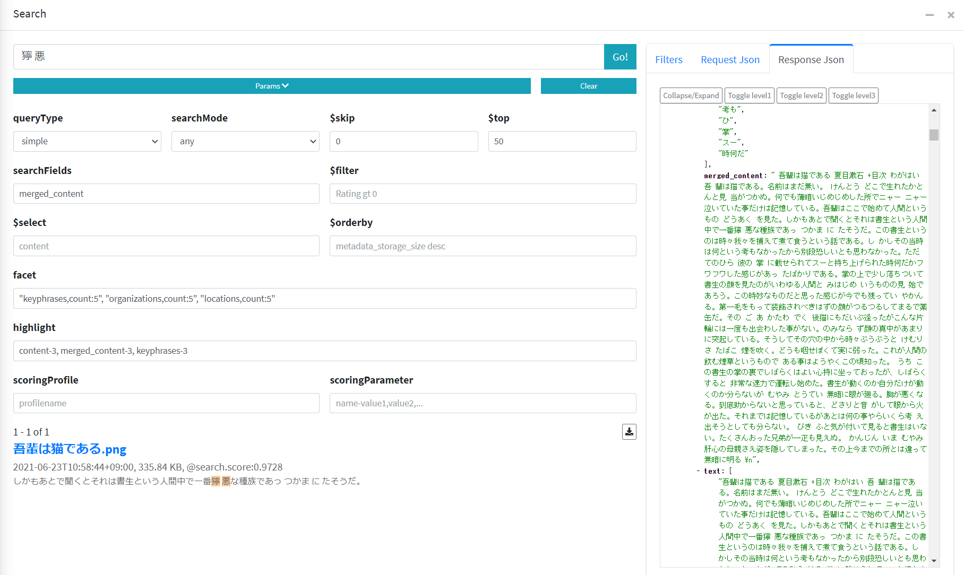The width and height of the screenshot is (964, 575).
Task: Click the $skip input field
Action: (x=404, y=141)
